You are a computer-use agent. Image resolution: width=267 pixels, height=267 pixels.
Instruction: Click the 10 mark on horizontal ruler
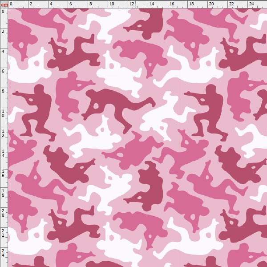(x=112, y=4)
